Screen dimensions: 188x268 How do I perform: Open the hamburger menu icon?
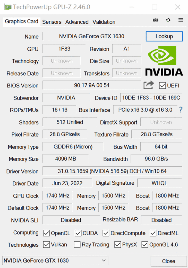click(181, 20)
